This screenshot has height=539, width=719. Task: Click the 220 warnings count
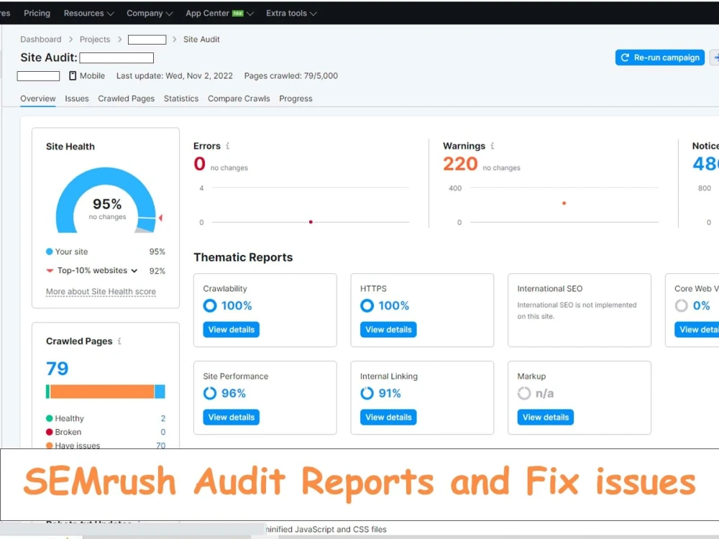point(460,164)
